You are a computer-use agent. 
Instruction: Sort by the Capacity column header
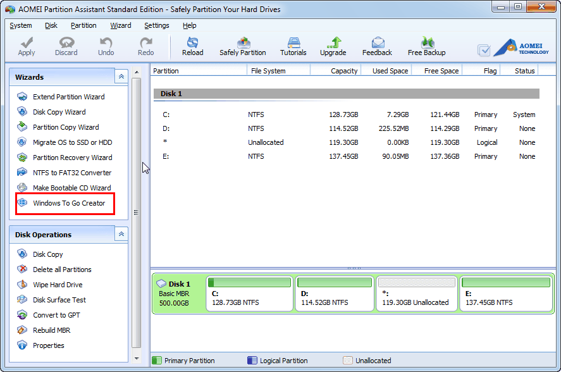pos(336,70)
